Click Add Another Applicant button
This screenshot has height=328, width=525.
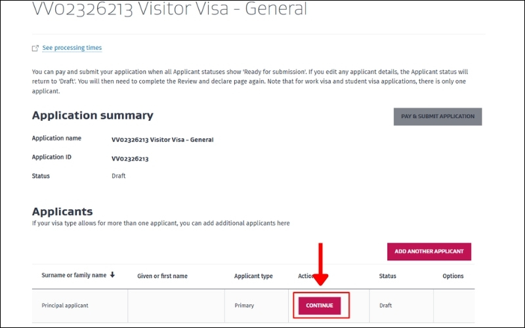[x=429, y=251]
